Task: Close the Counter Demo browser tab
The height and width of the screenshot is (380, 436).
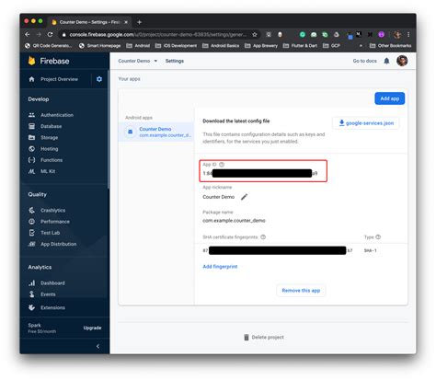Action: 126,22
